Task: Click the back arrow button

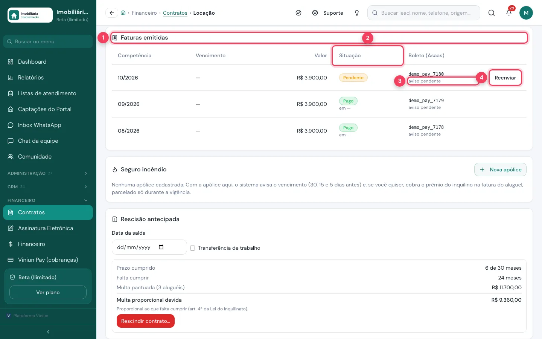Action: pyautogui.click(x=112, y=13)
